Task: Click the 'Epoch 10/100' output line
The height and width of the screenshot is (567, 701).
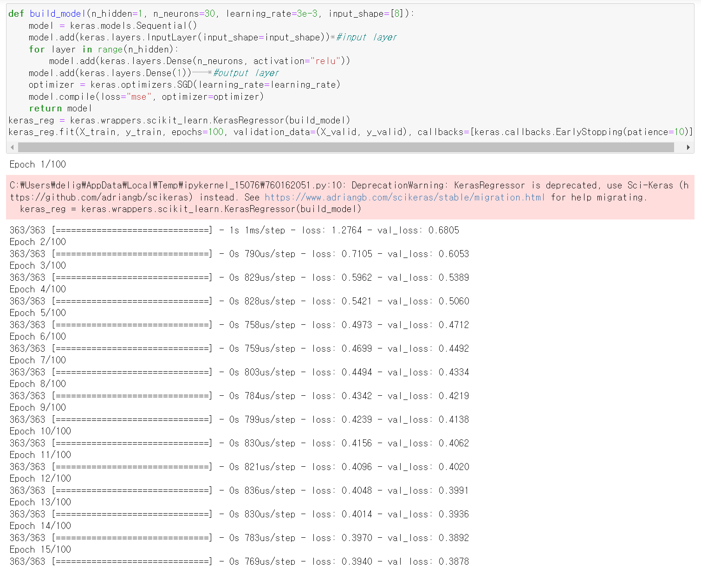Action: [40, 431]
